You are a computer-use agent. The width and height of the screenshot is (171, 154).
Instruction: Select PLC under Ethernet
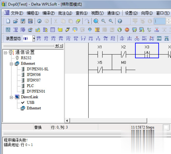point(30,86)
